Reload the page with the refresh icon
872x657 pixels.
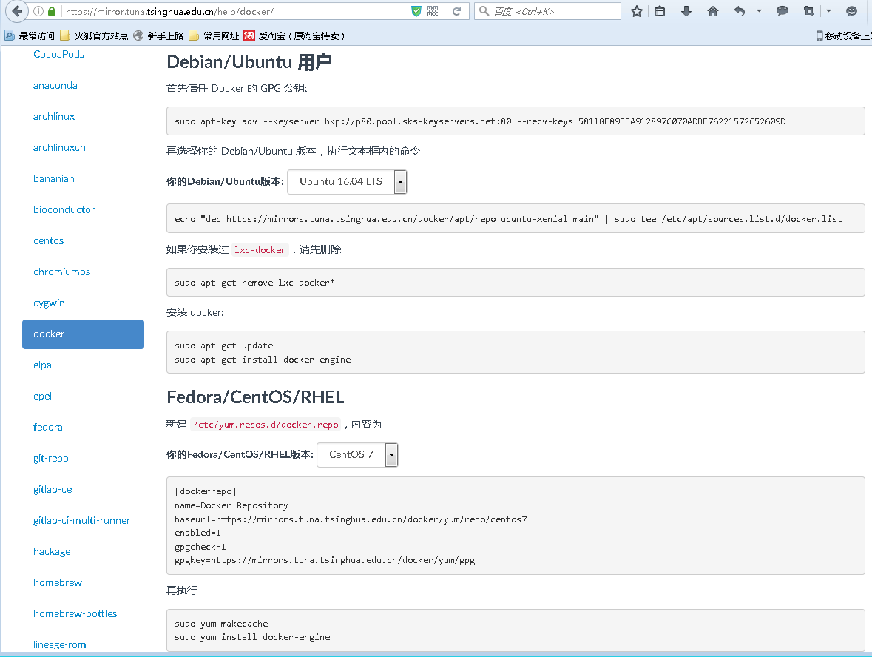pyautogui.click(x=456, y=11)
